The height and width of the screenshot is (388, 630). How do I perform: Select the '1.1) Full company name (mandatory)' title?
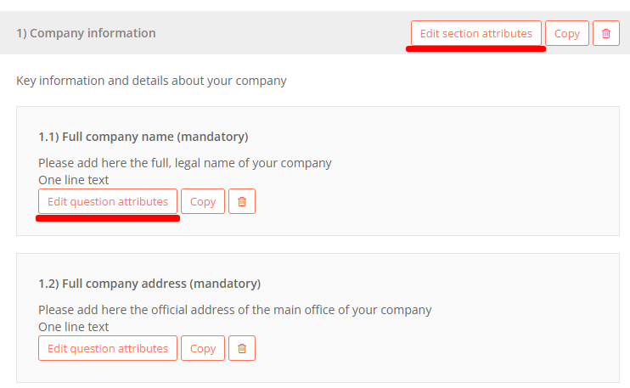(143, 137)
